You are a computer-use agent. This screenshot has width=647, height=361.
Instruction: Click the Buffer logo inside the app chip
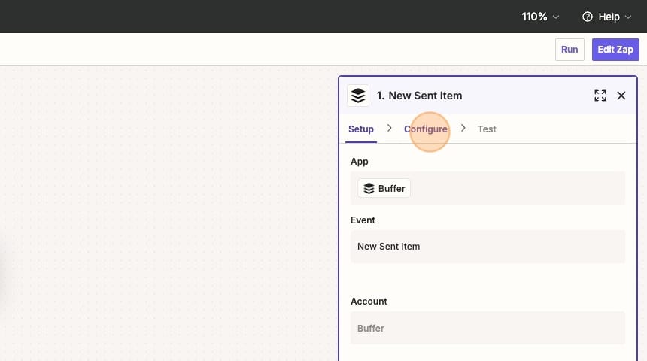[x=369, y=188]
